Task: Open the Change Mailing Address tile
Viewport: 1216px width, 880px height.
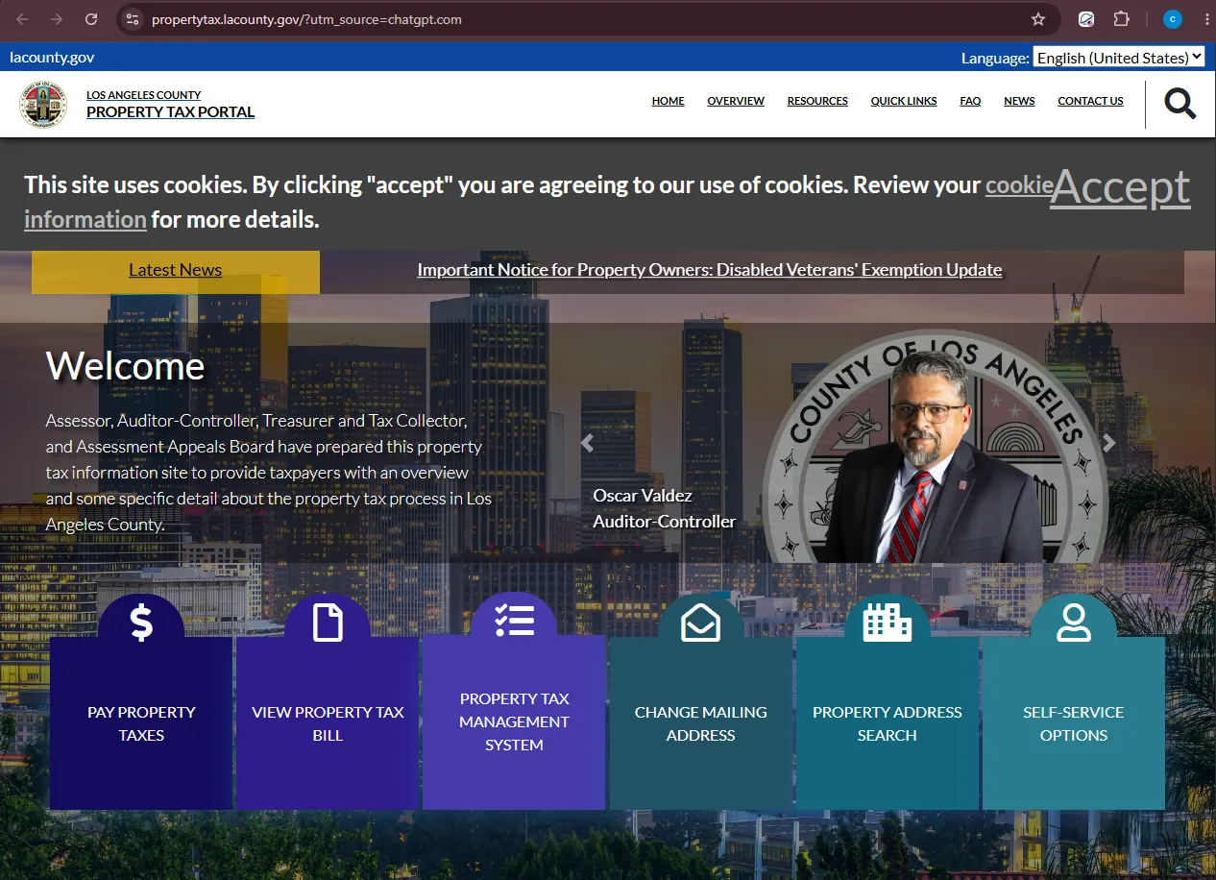Action: [700, 722]
